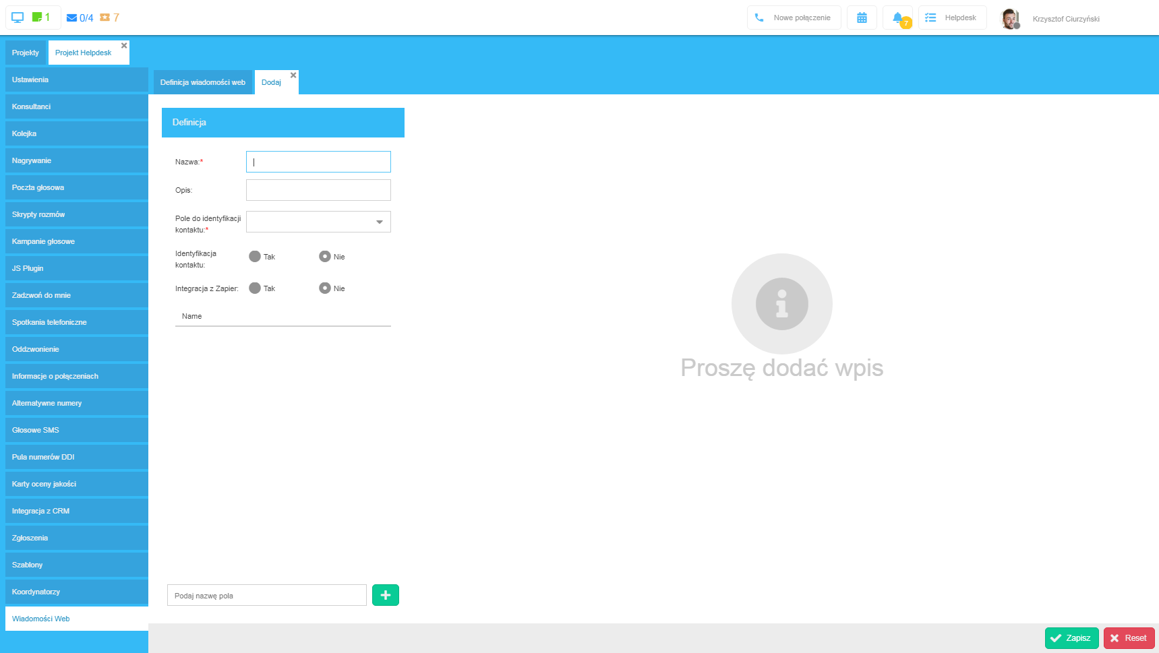Click the Name column header
Viewport: 1159px width, 653px height.
click(x=283, y=316)
